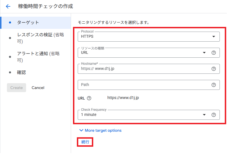227x165 pixels.
Task: Select the ターゲット step
Action: coord(28,22)
